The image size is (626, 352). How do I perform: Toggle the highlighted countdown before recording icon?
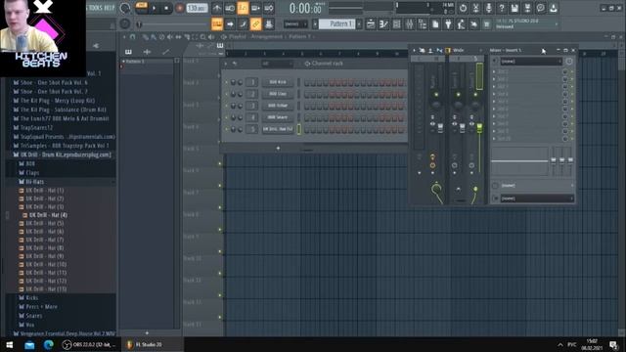(x=243, y=8)
